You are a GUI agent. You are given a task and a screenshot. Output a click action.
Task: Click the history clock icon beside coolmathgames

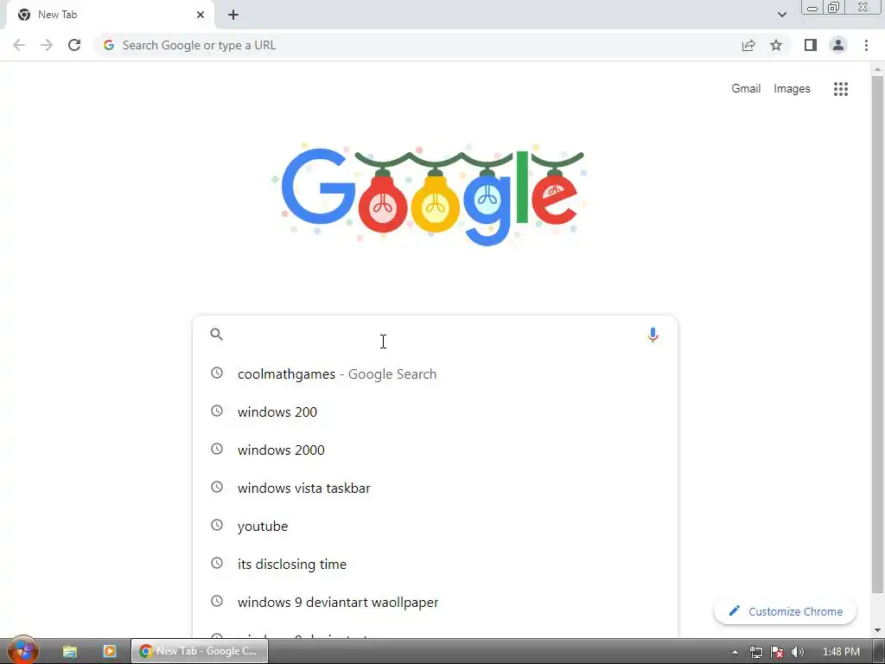[x=217, y=373]
